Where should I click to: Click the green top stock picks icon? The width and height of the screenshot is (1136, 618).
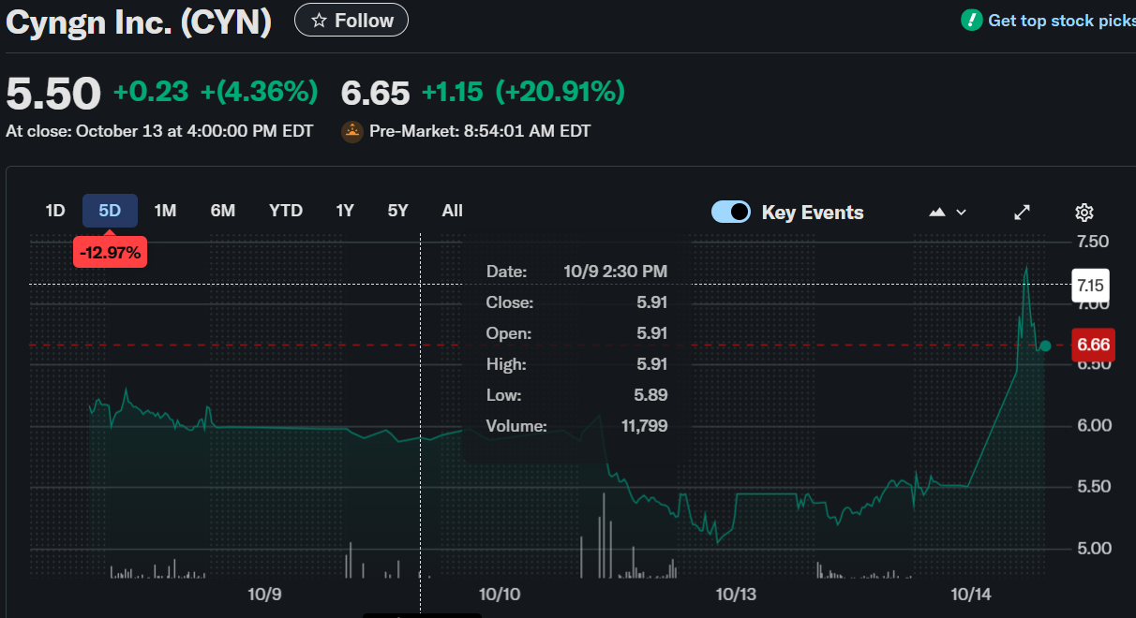(x=972, y=20)
